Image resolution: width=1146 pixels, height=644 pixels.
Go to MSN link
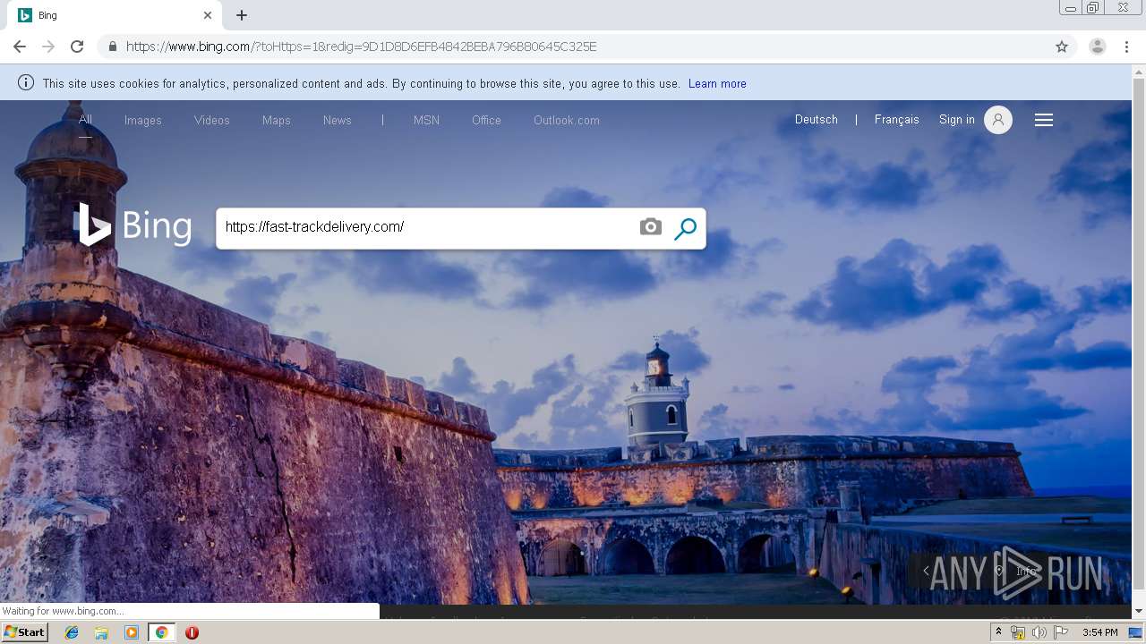tap(426, 120)
